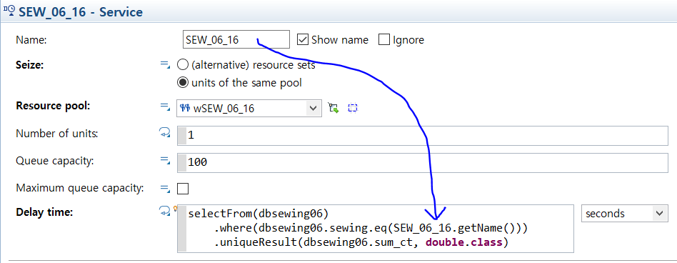
Task: Click the select-on-canvas dashed square icon
Action: click(353, 108)
